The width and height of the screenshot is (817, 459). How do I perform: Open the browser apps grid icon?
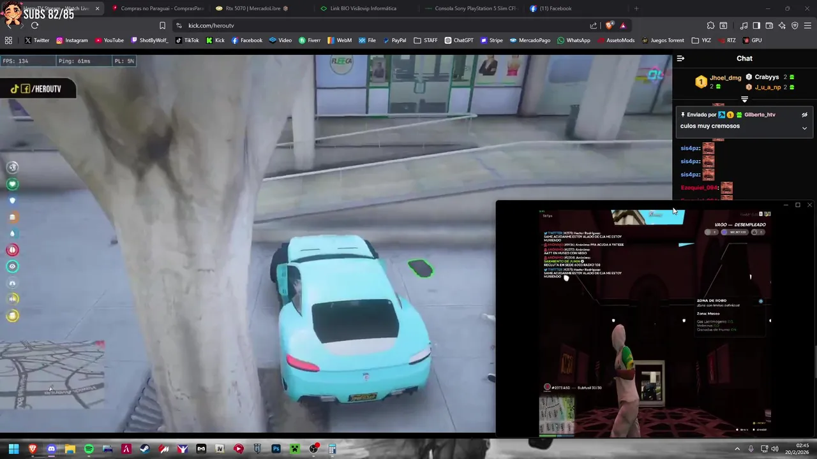8,40
